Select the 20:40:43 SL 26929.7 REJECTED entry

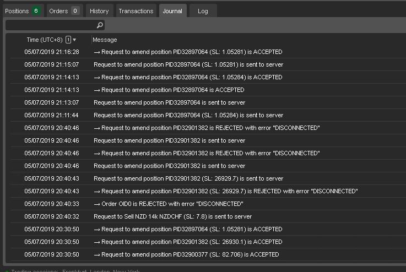pos(208,191)
